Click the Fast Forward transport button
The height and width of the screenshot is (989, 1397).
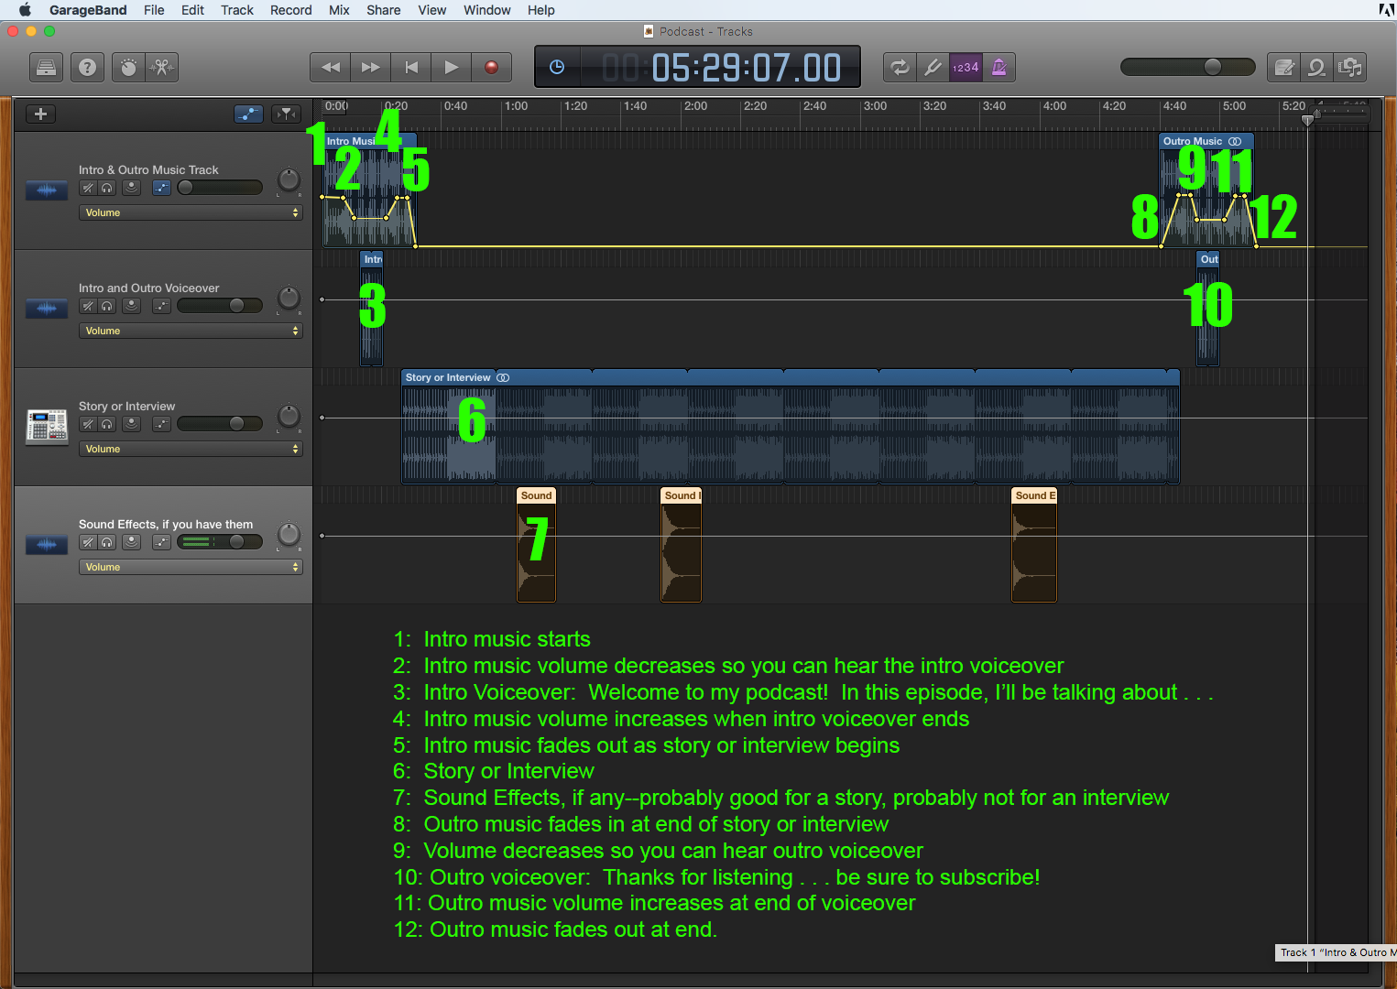[371, 67]
